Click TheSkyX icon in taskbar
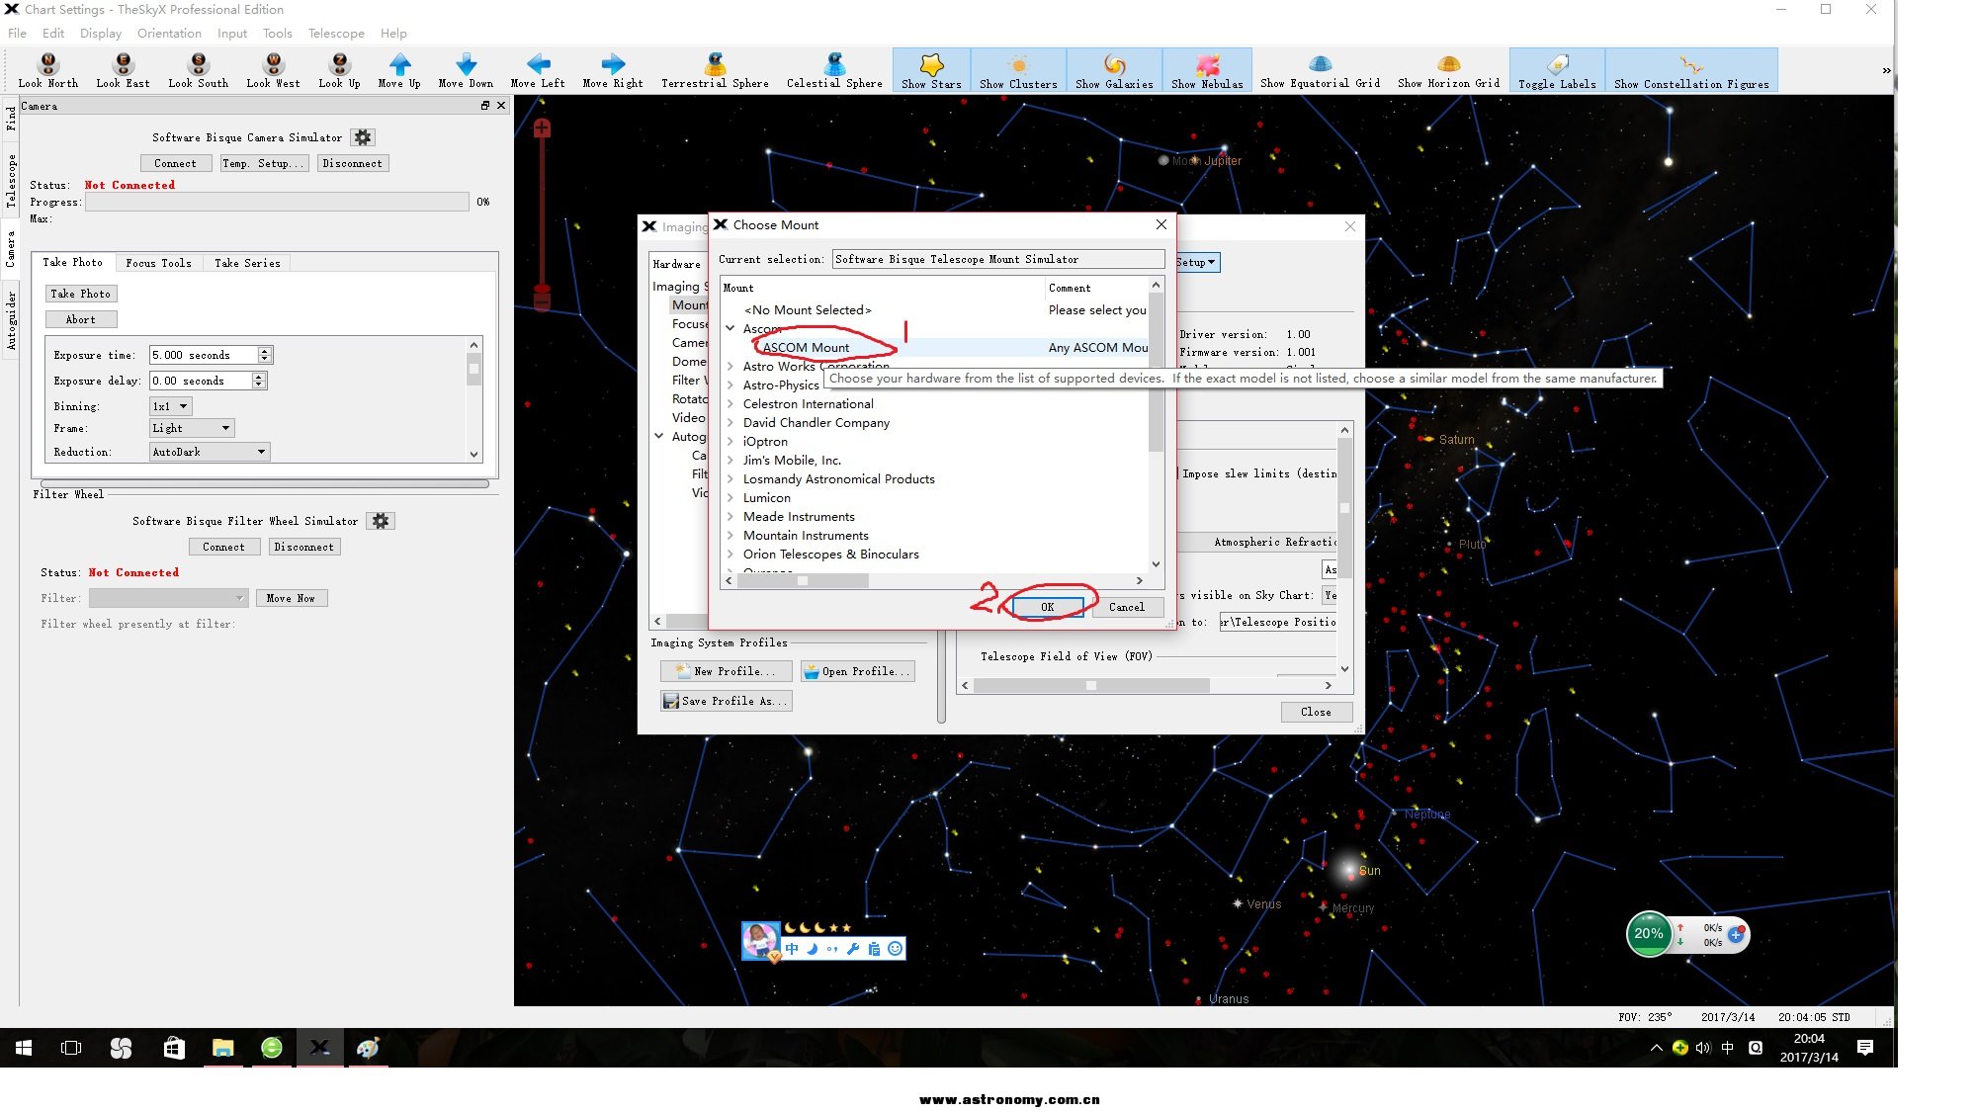This screenshot has height=1112, width=1977. (x=319, y=1047)
